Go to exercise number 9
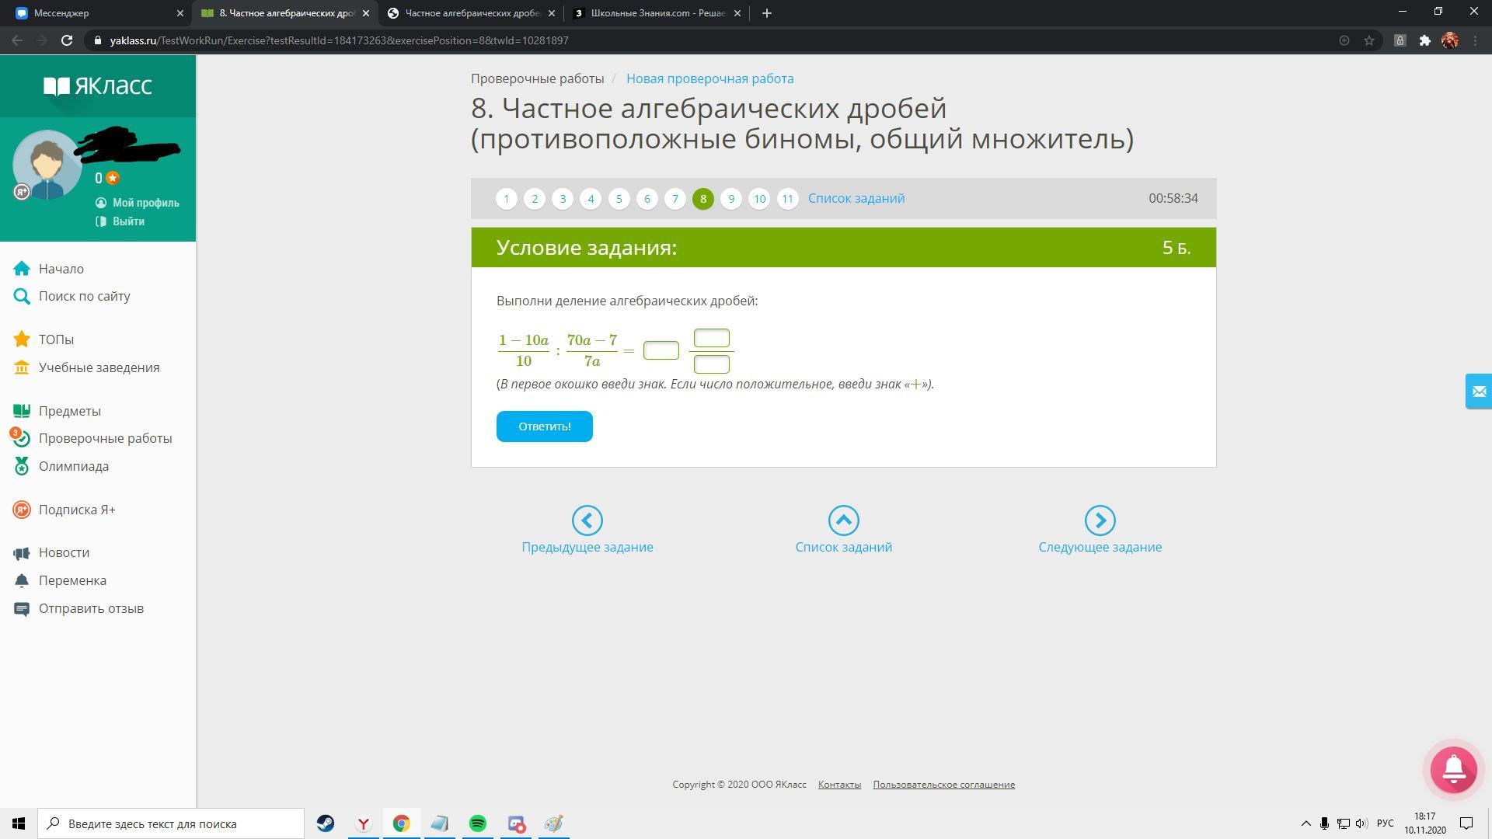Screen dimensions: 1492x839 [x=730, y=199]
